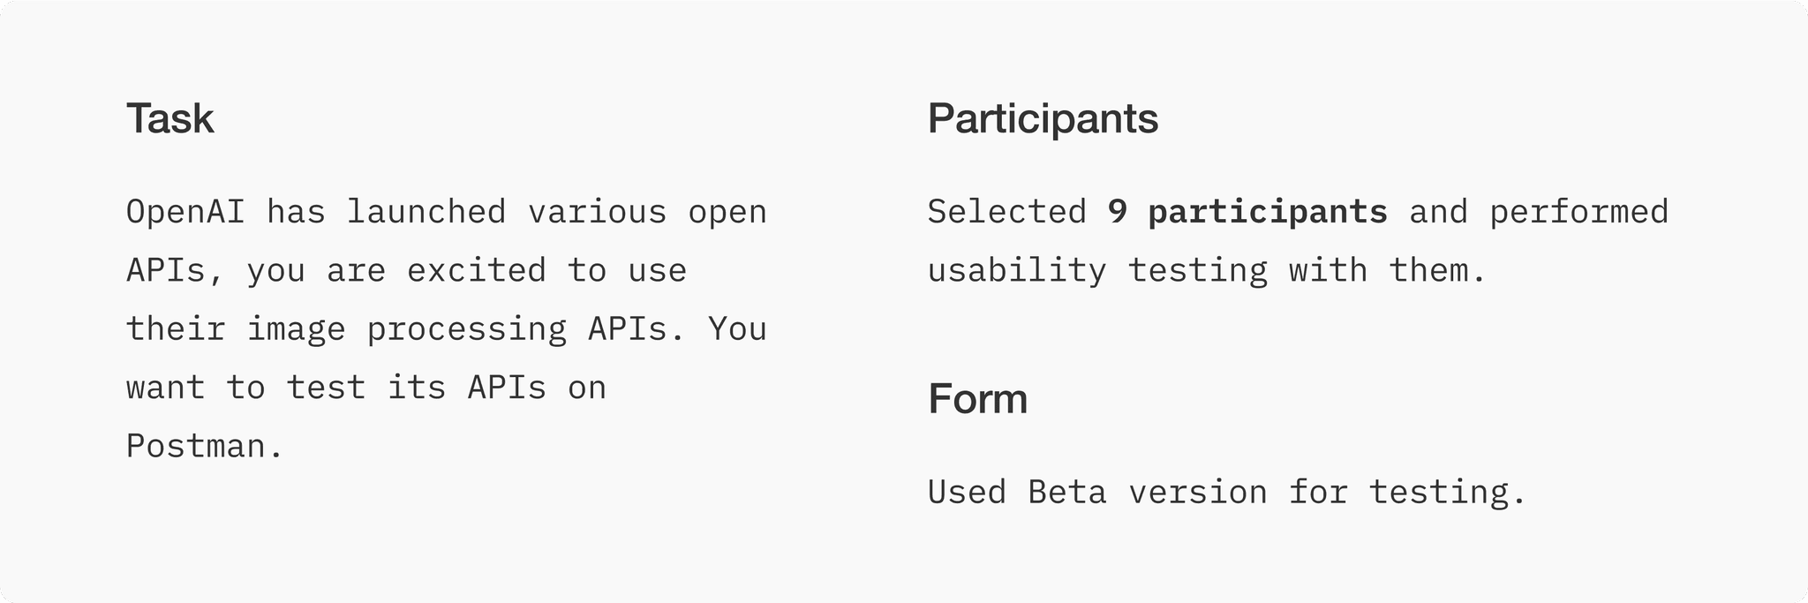Click 'APIs, you are excited to use' line
This screenshot has height=603, width=1808.
tap(406, 271)
